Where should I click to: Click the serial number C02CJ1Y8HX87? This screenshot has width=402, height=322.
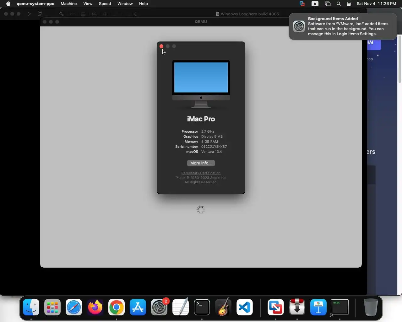214,147
